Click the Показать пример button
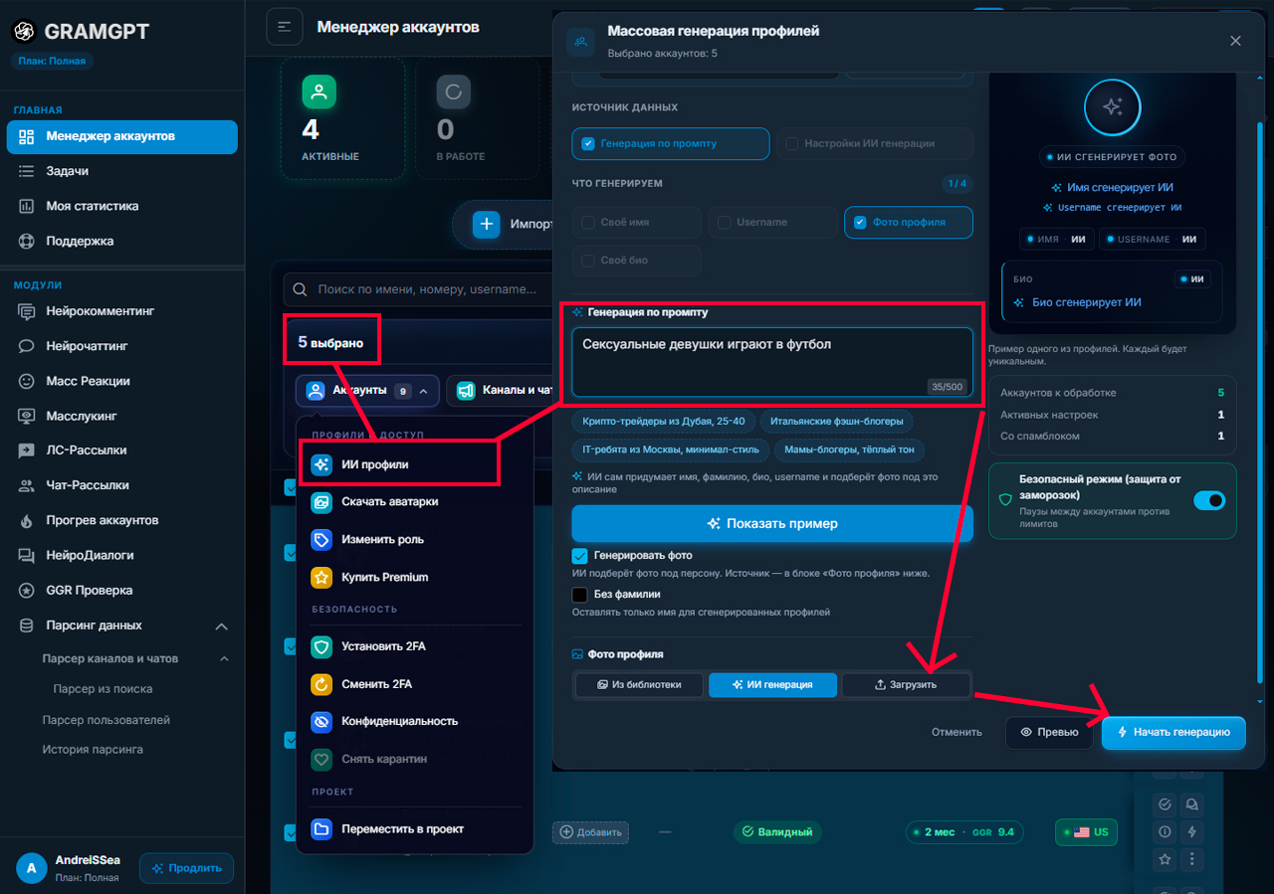This screenshot has width=1274, height=894. point(772,523)
